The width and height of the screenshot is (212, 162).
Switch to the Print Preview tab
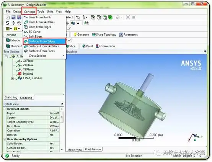(93, 149)
